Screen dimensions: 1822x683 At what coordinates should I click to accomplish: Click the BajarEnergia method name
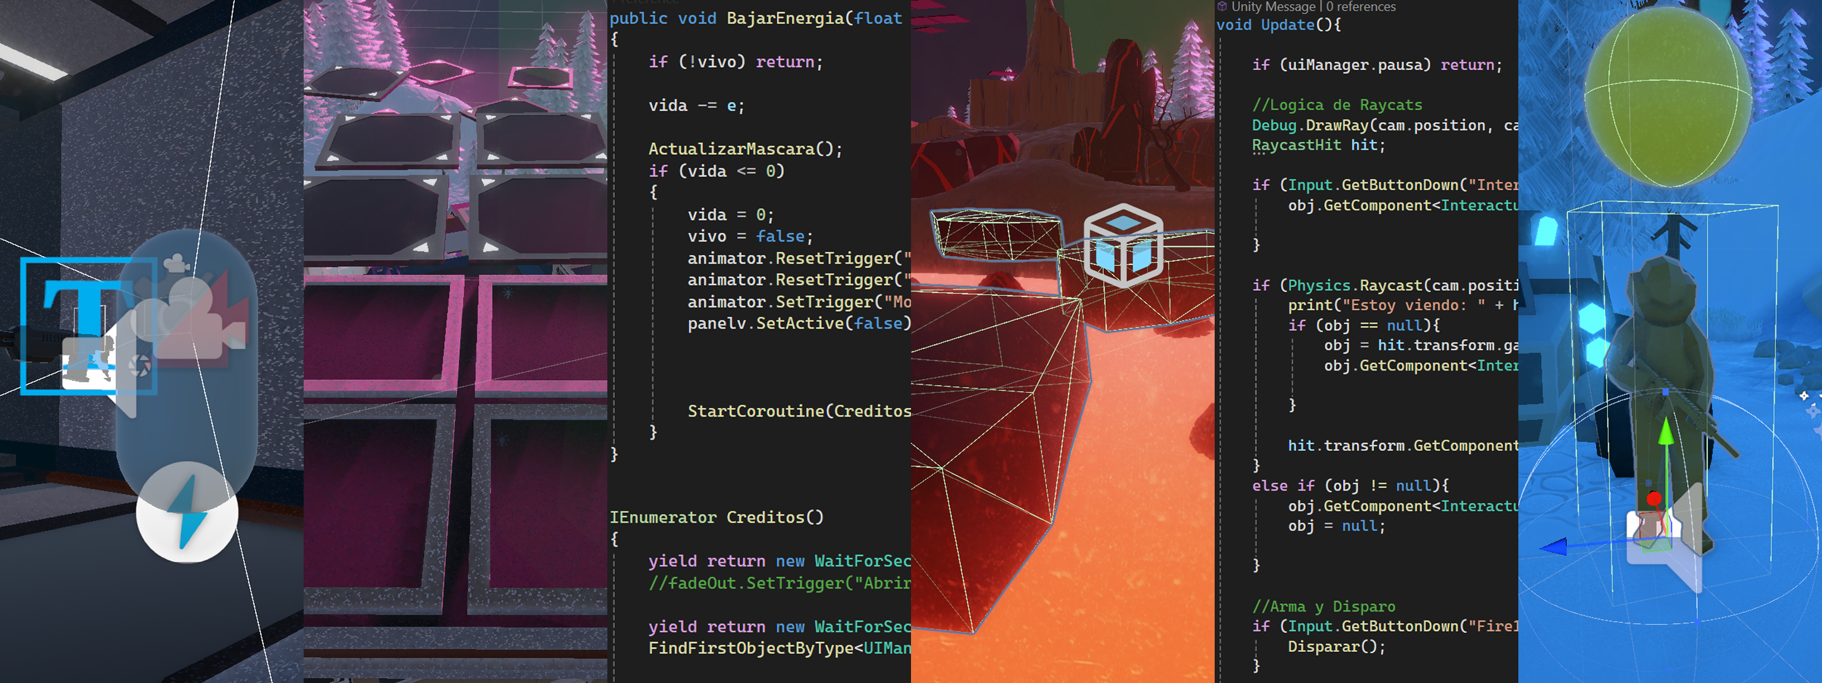click(x=785, y=18)
